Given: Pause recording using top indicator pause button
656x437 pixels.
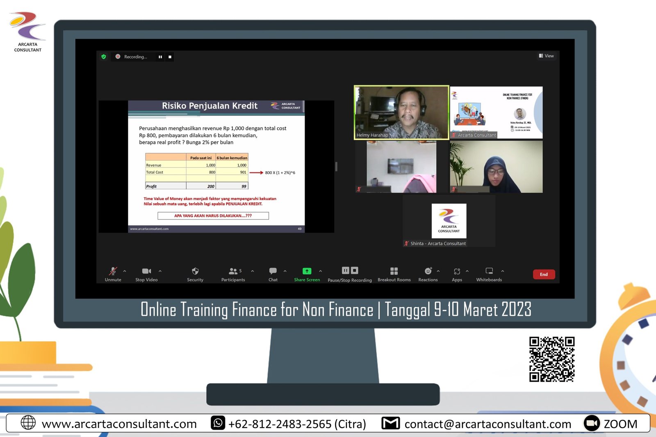Looking at the screenshot, I should point(160,57).
